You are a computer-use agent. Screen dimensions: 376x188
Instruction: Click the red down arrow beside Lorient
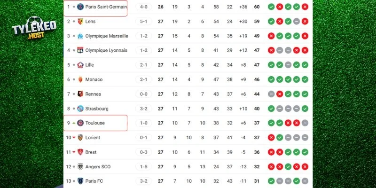pos(74,138)
